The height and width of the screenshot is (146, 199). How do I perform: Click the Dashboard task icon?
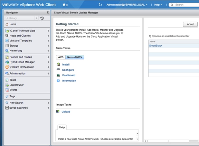(58, 75)
